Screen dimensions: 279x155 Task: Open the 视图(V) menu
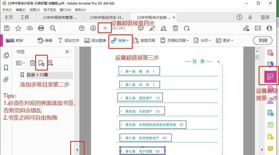coord(34,10)
